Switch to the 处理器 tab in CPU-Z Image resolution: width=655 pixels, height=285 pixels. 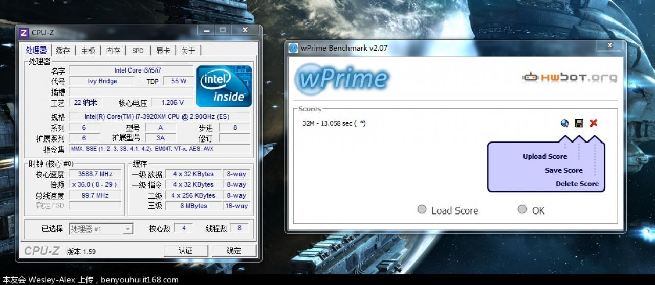tap(36, 50)
